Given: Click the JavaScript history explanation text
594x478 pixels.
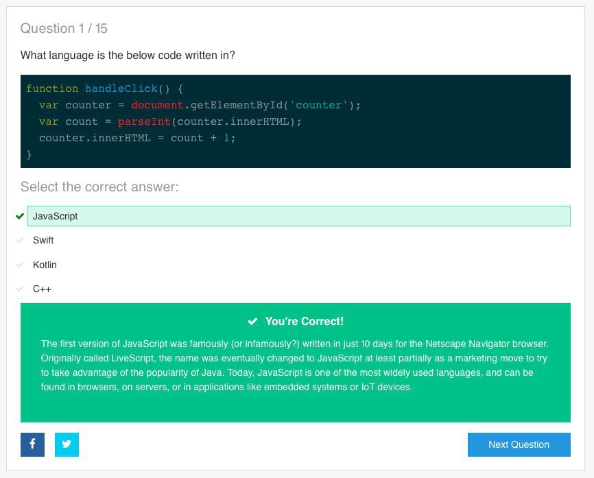Looking at the screenshot, I should [x=295, y=366].
